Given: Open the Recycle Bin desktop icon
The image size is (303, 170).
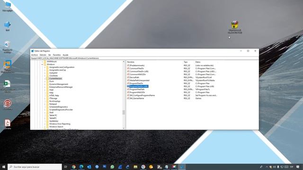Looking at the screenshot, I should click(x=8, y=47).
